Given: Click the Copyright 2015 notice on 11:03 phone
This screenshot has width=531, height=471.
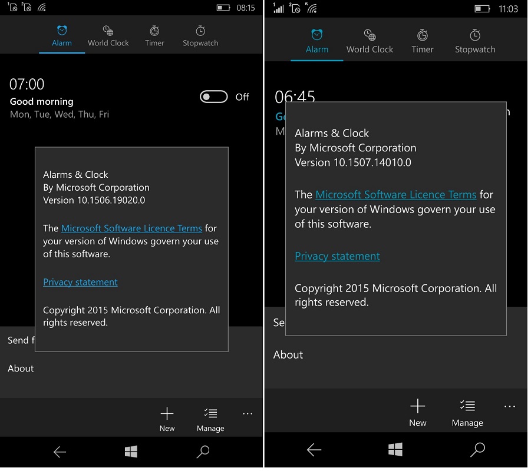Looking at the screenshot, I should coord(396,295).
